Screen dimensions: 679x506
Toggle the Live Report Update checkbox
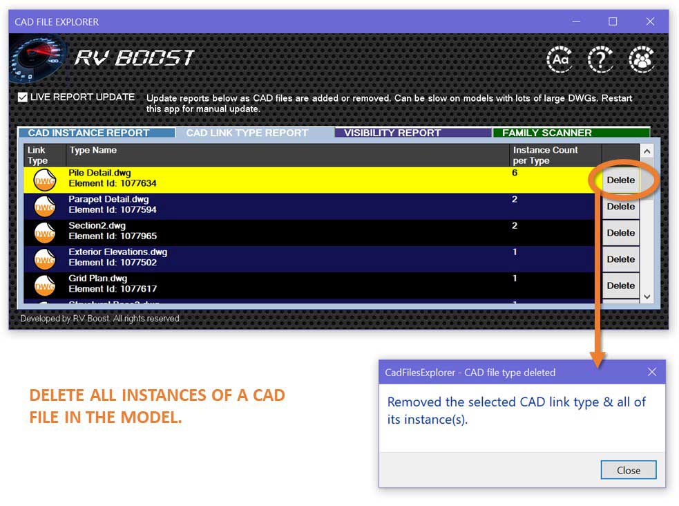pyautogui.click(x=23, y=97)
